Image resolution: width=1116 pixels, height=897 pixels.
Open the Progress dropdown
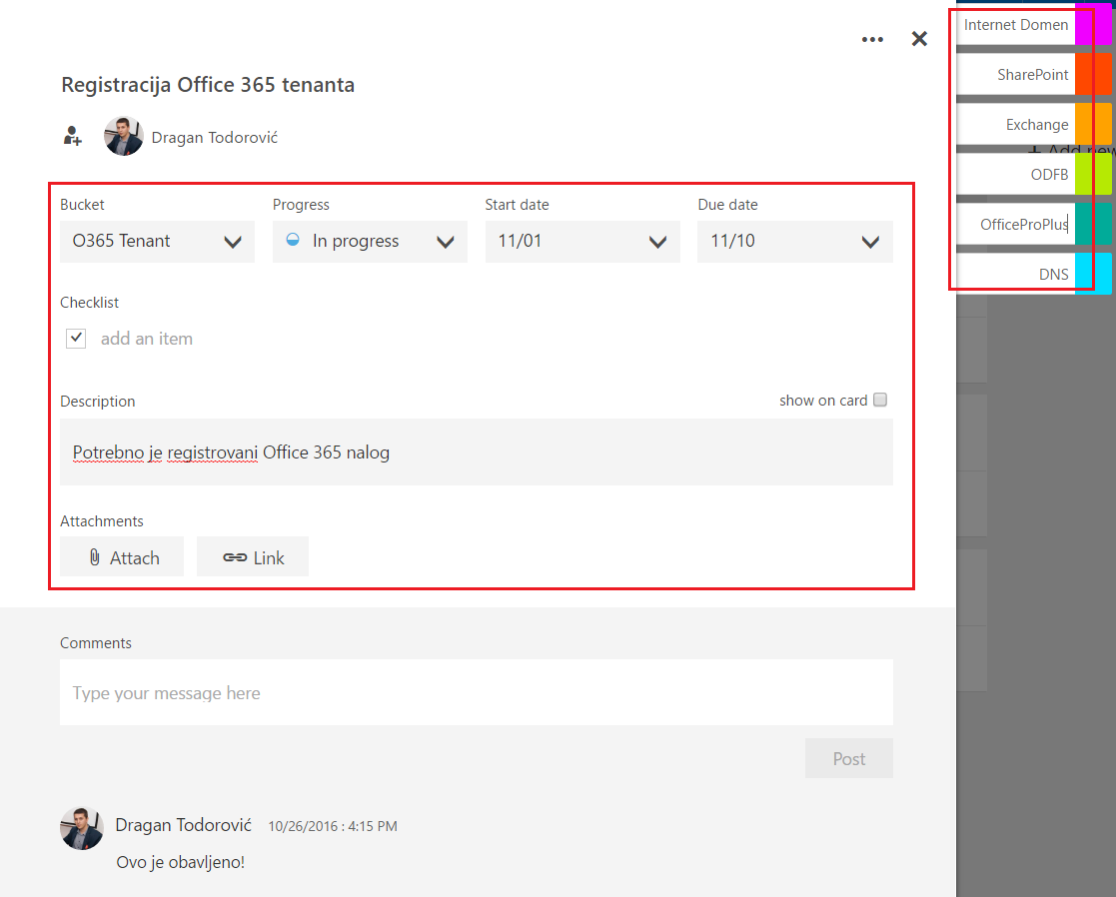click(x=370, y=241)
